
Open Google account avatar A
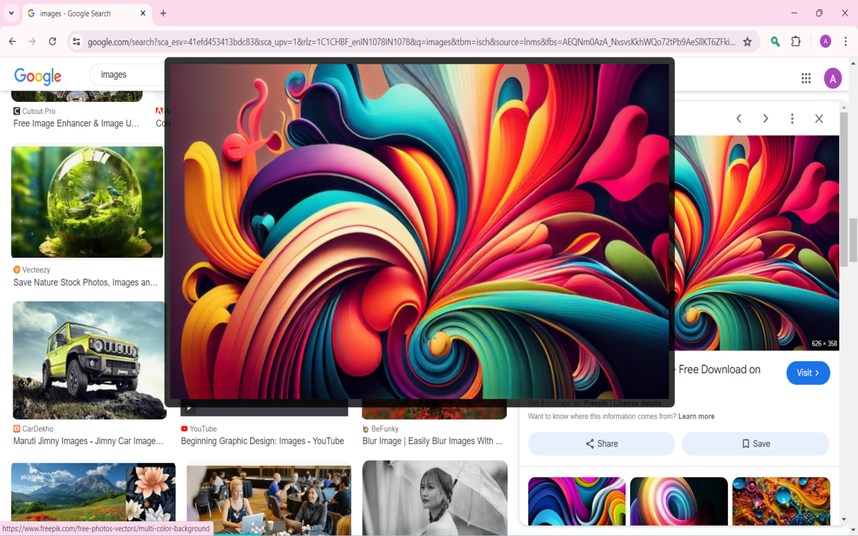click(x=833, y=78)
